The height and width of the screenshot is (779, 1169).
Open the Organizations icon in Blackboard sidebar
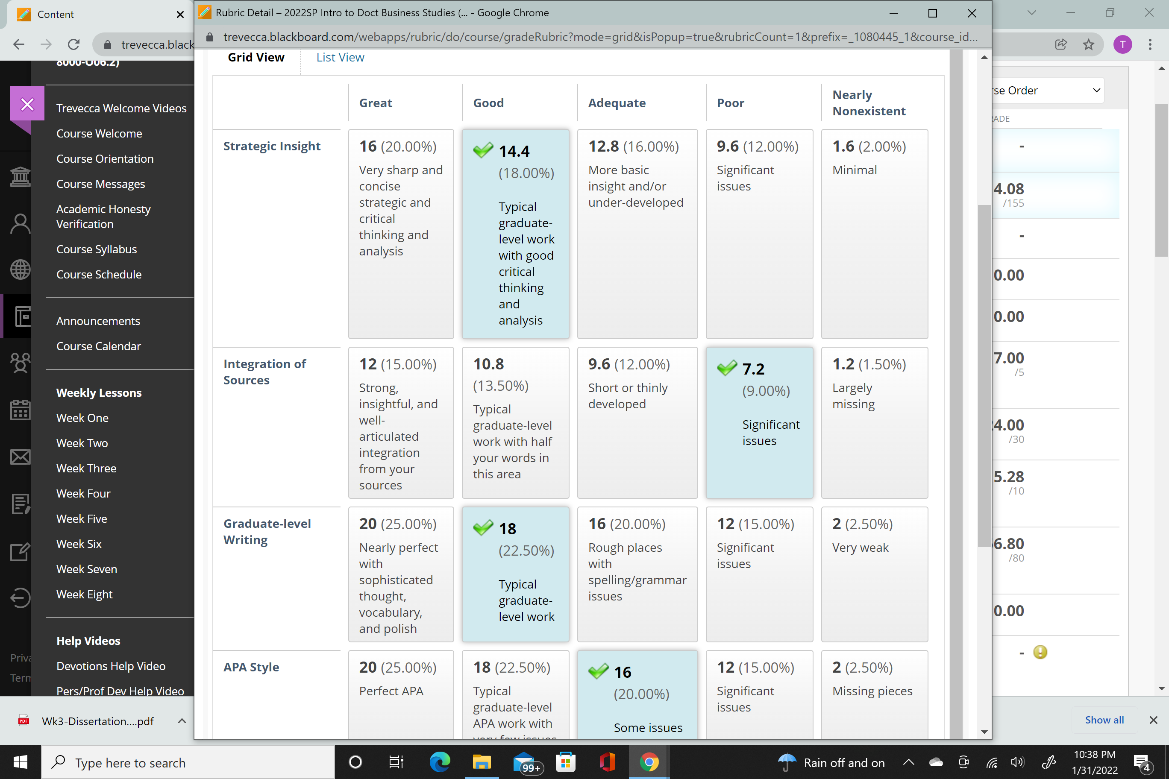tap(21, 363)
